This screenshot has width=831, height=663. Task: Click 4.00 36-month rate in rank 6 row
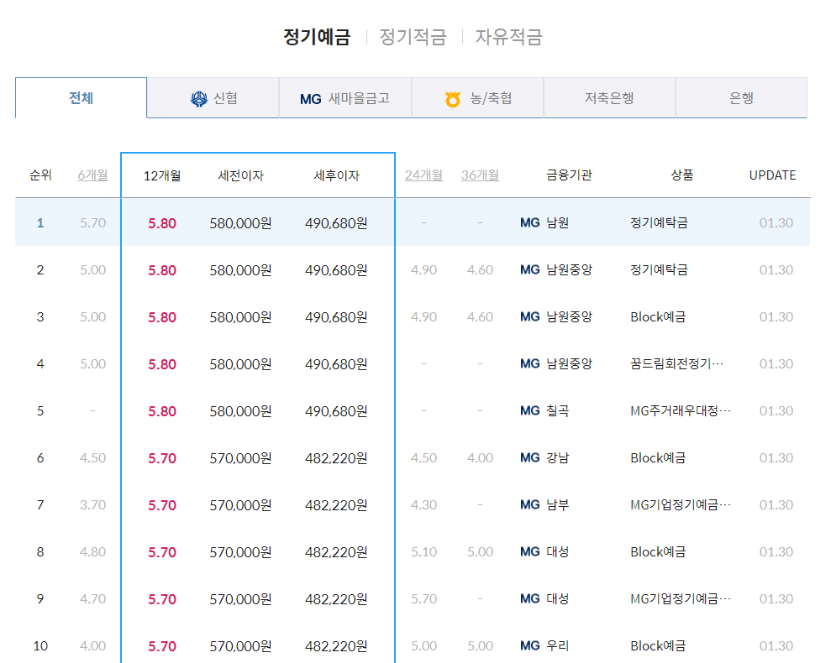click(480, 458)
